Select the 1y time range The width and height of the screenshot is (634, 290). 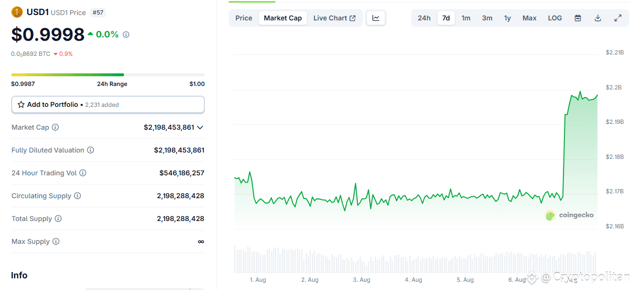click(507, 18)
